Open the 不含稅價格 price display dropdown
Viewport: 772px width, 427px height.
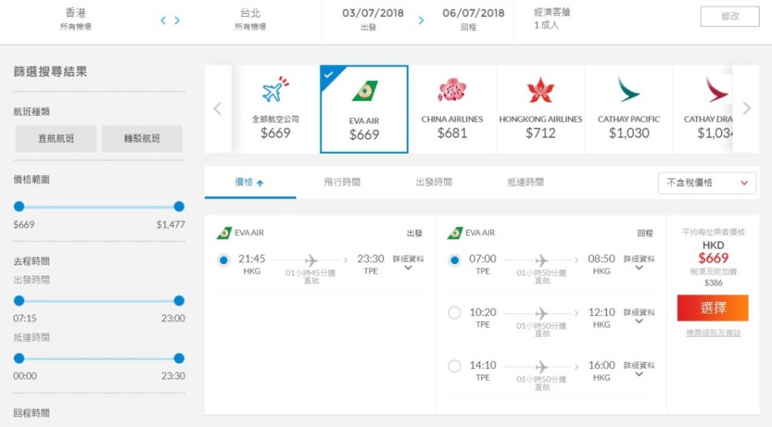pos(707,183)
